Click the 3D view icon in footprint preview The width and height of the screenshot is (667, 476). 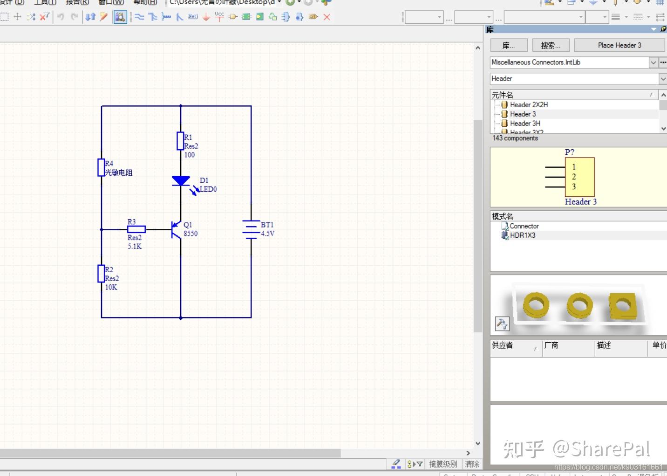coord(502,323)
